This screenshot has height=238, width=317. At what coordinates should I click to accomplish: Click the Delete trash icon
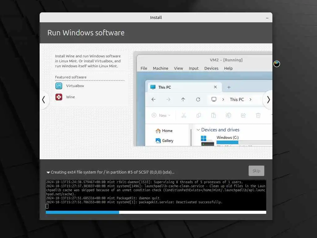tap(258, 115)
